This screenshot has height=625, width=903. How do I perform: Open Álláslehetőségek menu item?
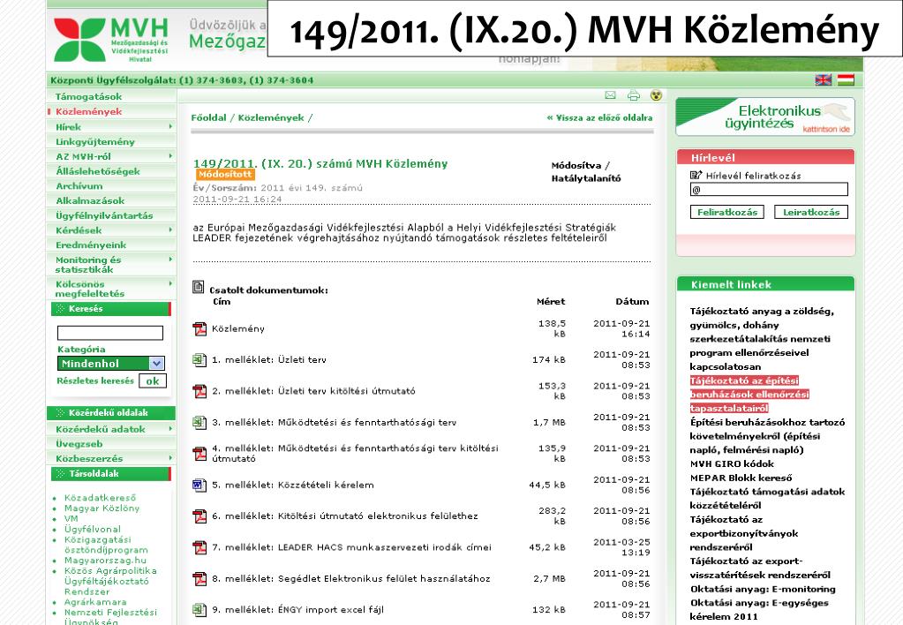pyautogui.click(x=98, y=171)
